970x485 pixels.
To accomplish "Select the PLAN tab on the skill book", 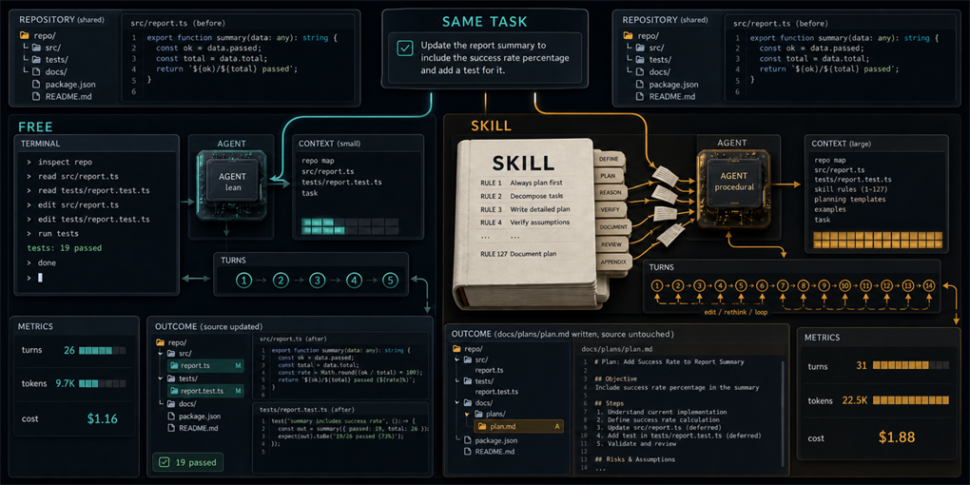I will coord(610,175).
